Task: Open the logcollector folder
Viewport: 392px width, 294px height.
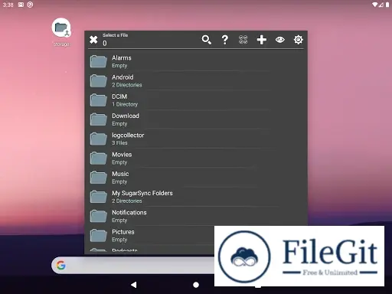Action: coord(196,139)
